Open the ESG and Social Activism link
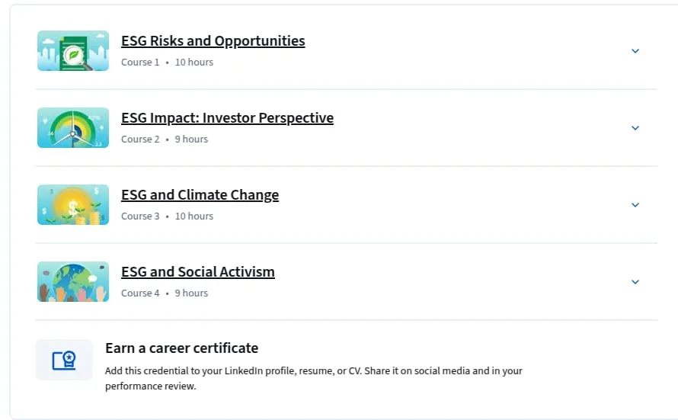The width and height of the screenshot is (678, 420). point(197,271)
